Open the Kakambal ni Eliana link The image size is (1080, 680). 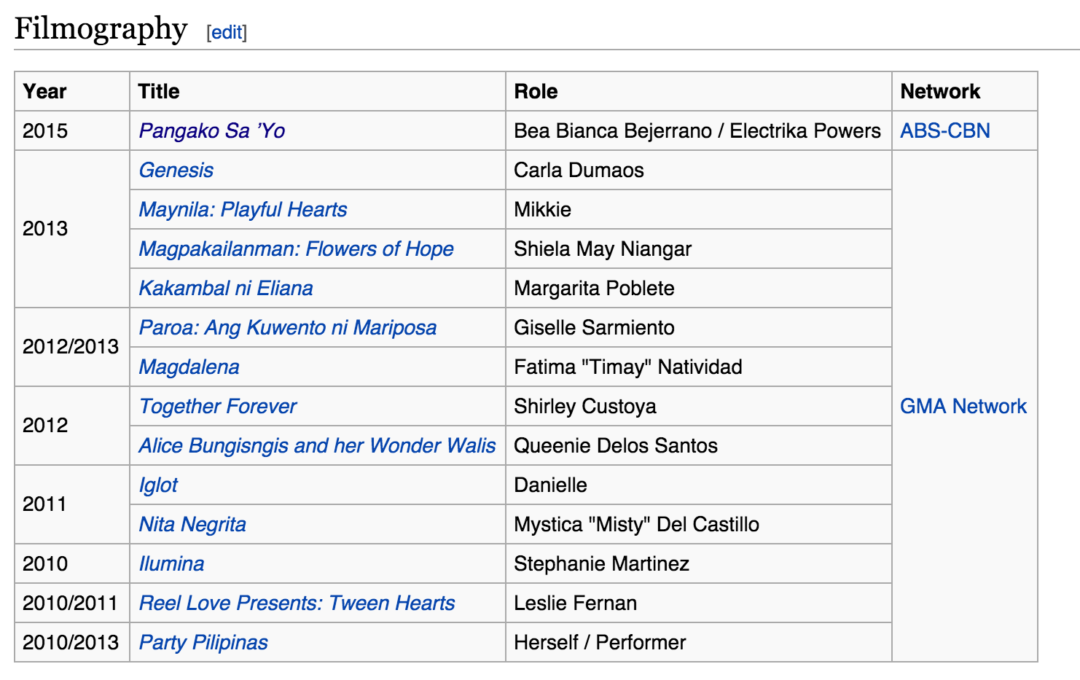tap(226, 289)
